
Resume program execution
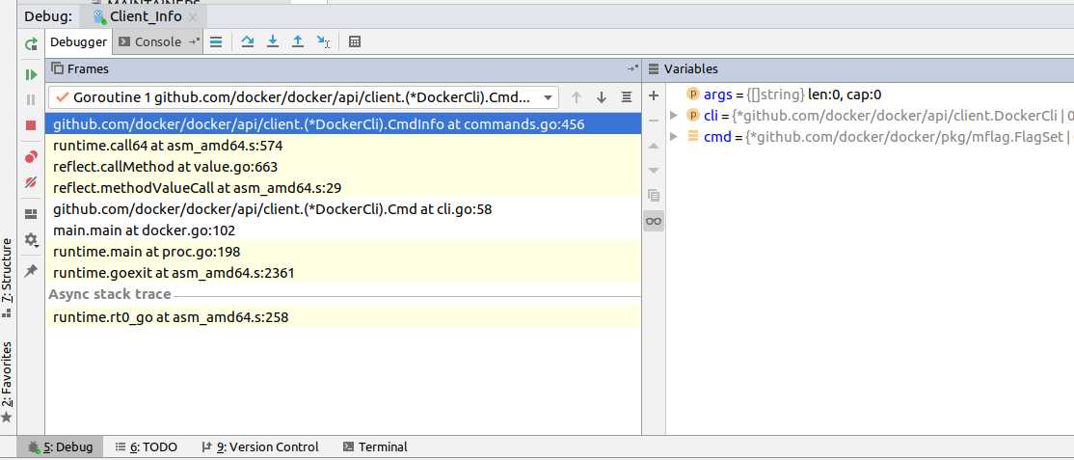(x=31, y=74)
